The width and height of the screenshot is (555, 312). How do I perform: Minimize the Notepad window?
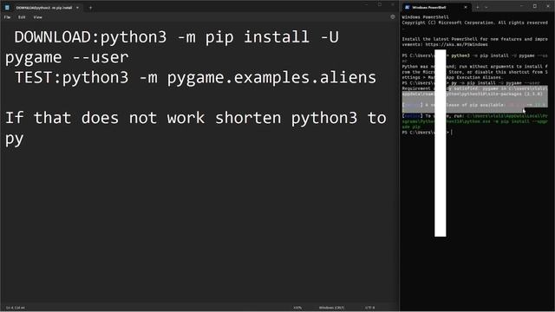pos(366,4)
